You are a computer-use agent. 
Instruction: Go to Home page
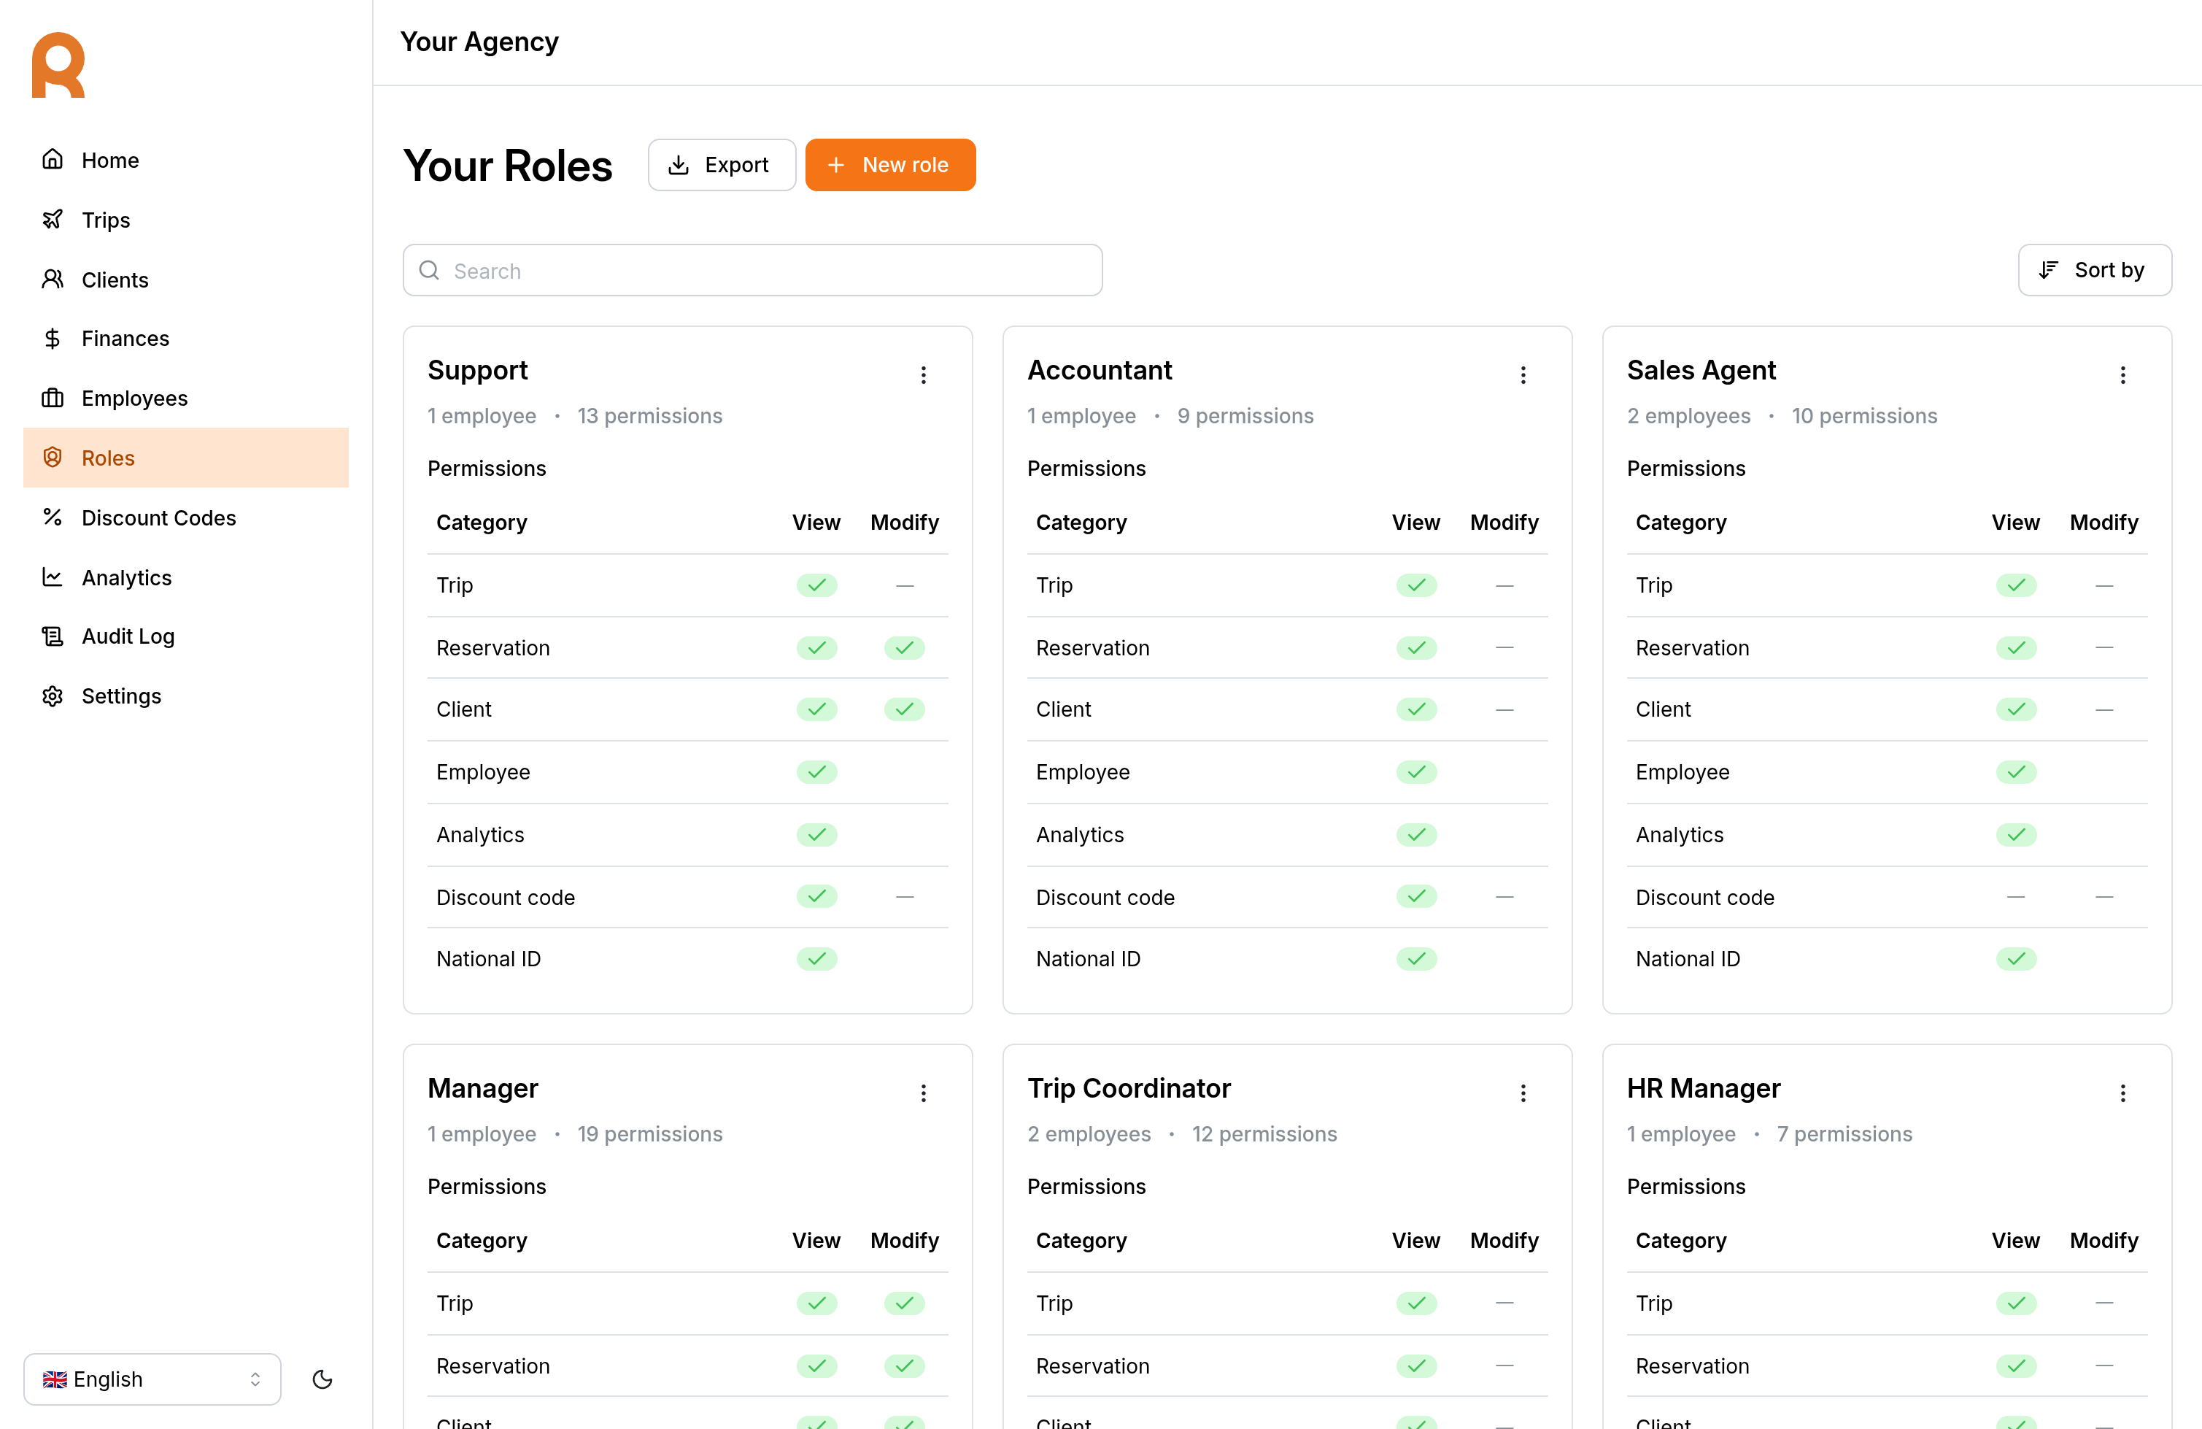[x=186, y=159]
